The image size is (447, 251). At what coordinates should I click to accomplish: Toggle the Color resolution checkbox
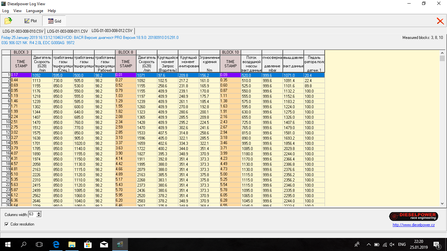pos(7,224)
